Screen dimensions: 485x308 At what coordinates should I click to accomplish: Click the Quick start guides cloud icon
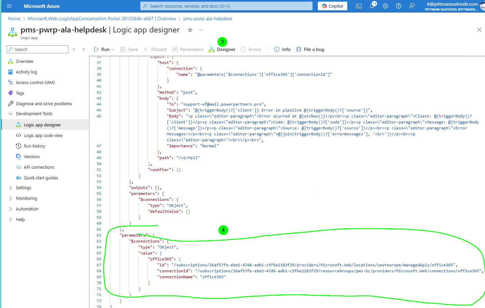(x=19, y=178)
